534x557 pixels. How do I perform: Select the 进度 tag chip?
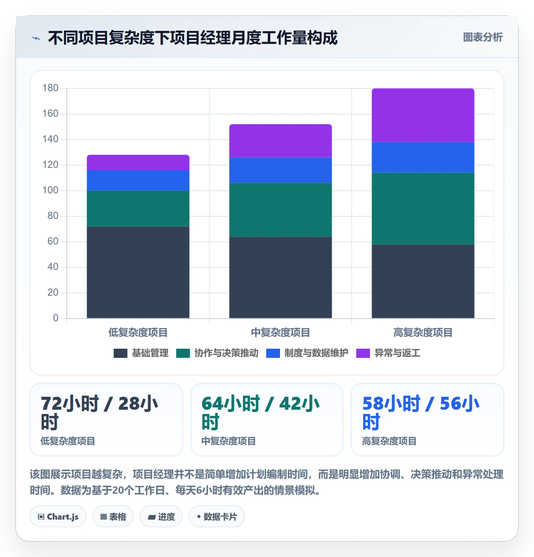pos(161,517)
